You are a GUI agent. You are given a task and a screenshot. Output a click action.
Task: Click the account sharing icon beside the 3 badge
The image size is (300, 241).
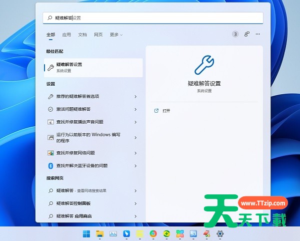click(x=247, y=34)
